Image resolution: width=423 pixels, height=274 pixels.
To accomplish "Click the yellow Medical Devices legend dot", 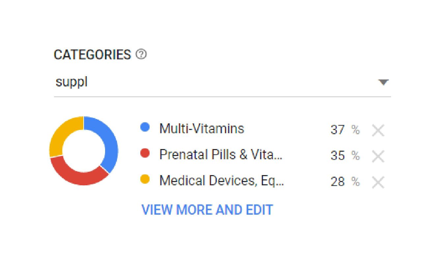I will click(x=145, y=179).
